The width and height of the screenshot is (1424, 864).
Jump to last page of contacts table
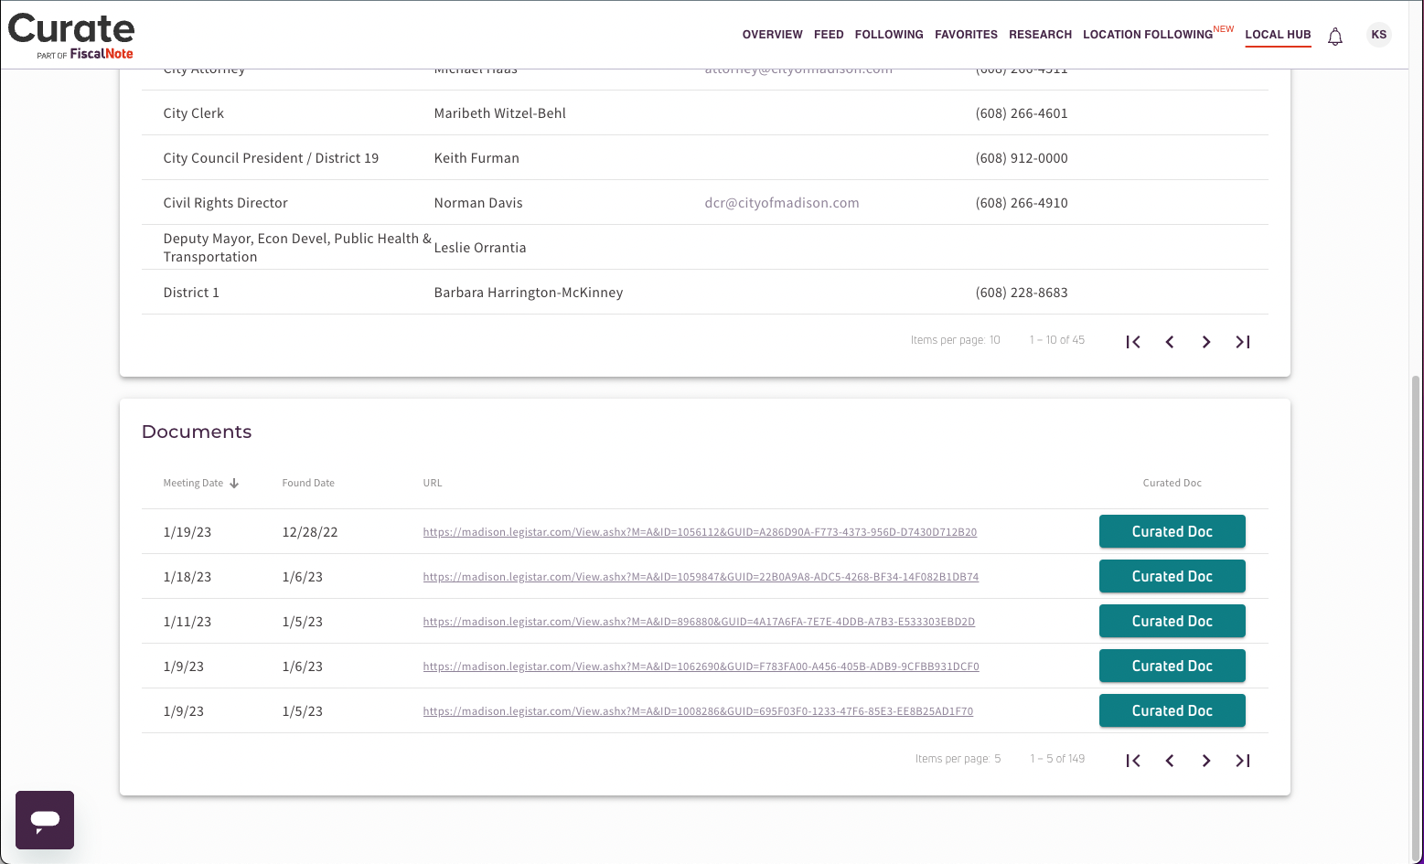point(1243,342)
